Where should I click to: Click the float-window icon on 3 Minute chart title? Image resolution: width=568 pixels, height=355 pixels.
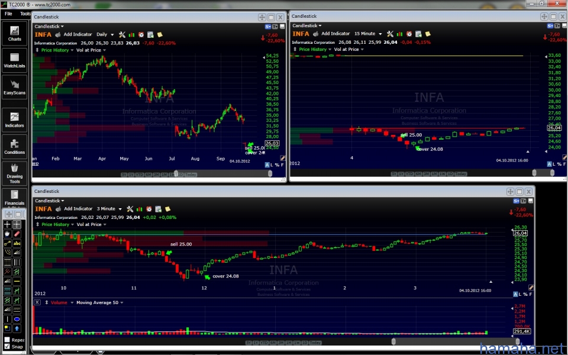click(510, 192)
